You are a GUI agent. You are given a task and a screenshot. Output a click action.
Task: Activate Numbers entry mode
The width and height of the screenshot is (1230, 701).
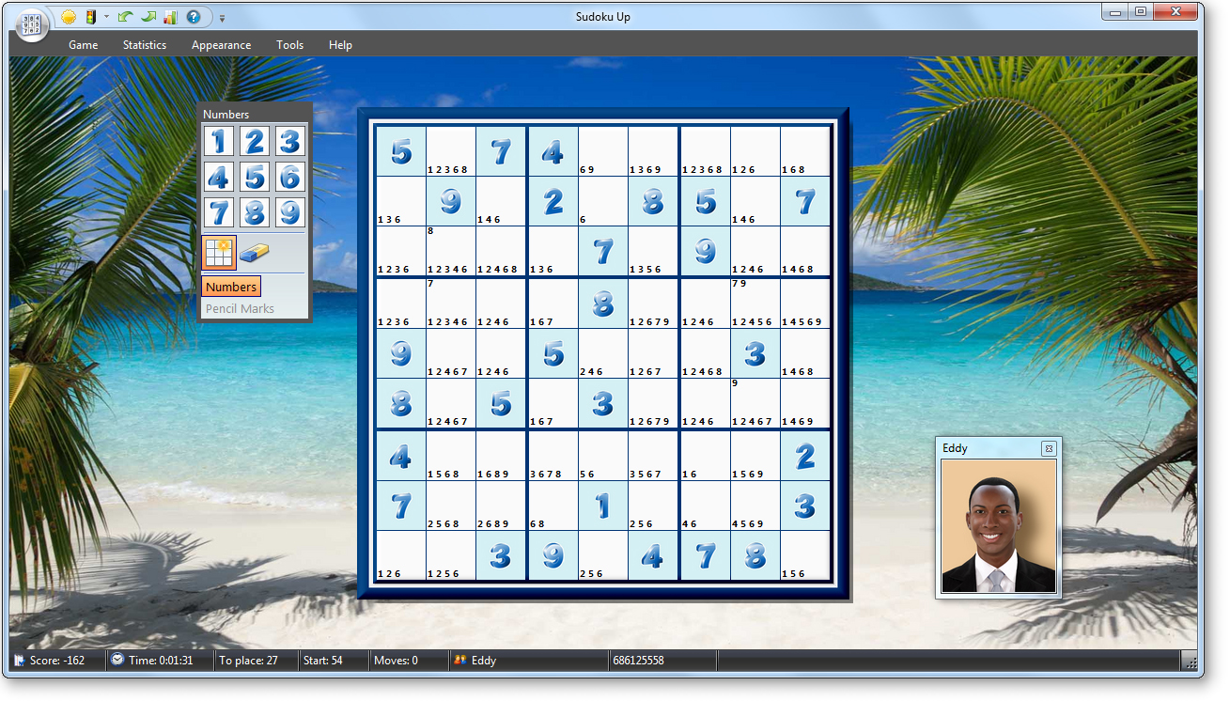point(231,286)
